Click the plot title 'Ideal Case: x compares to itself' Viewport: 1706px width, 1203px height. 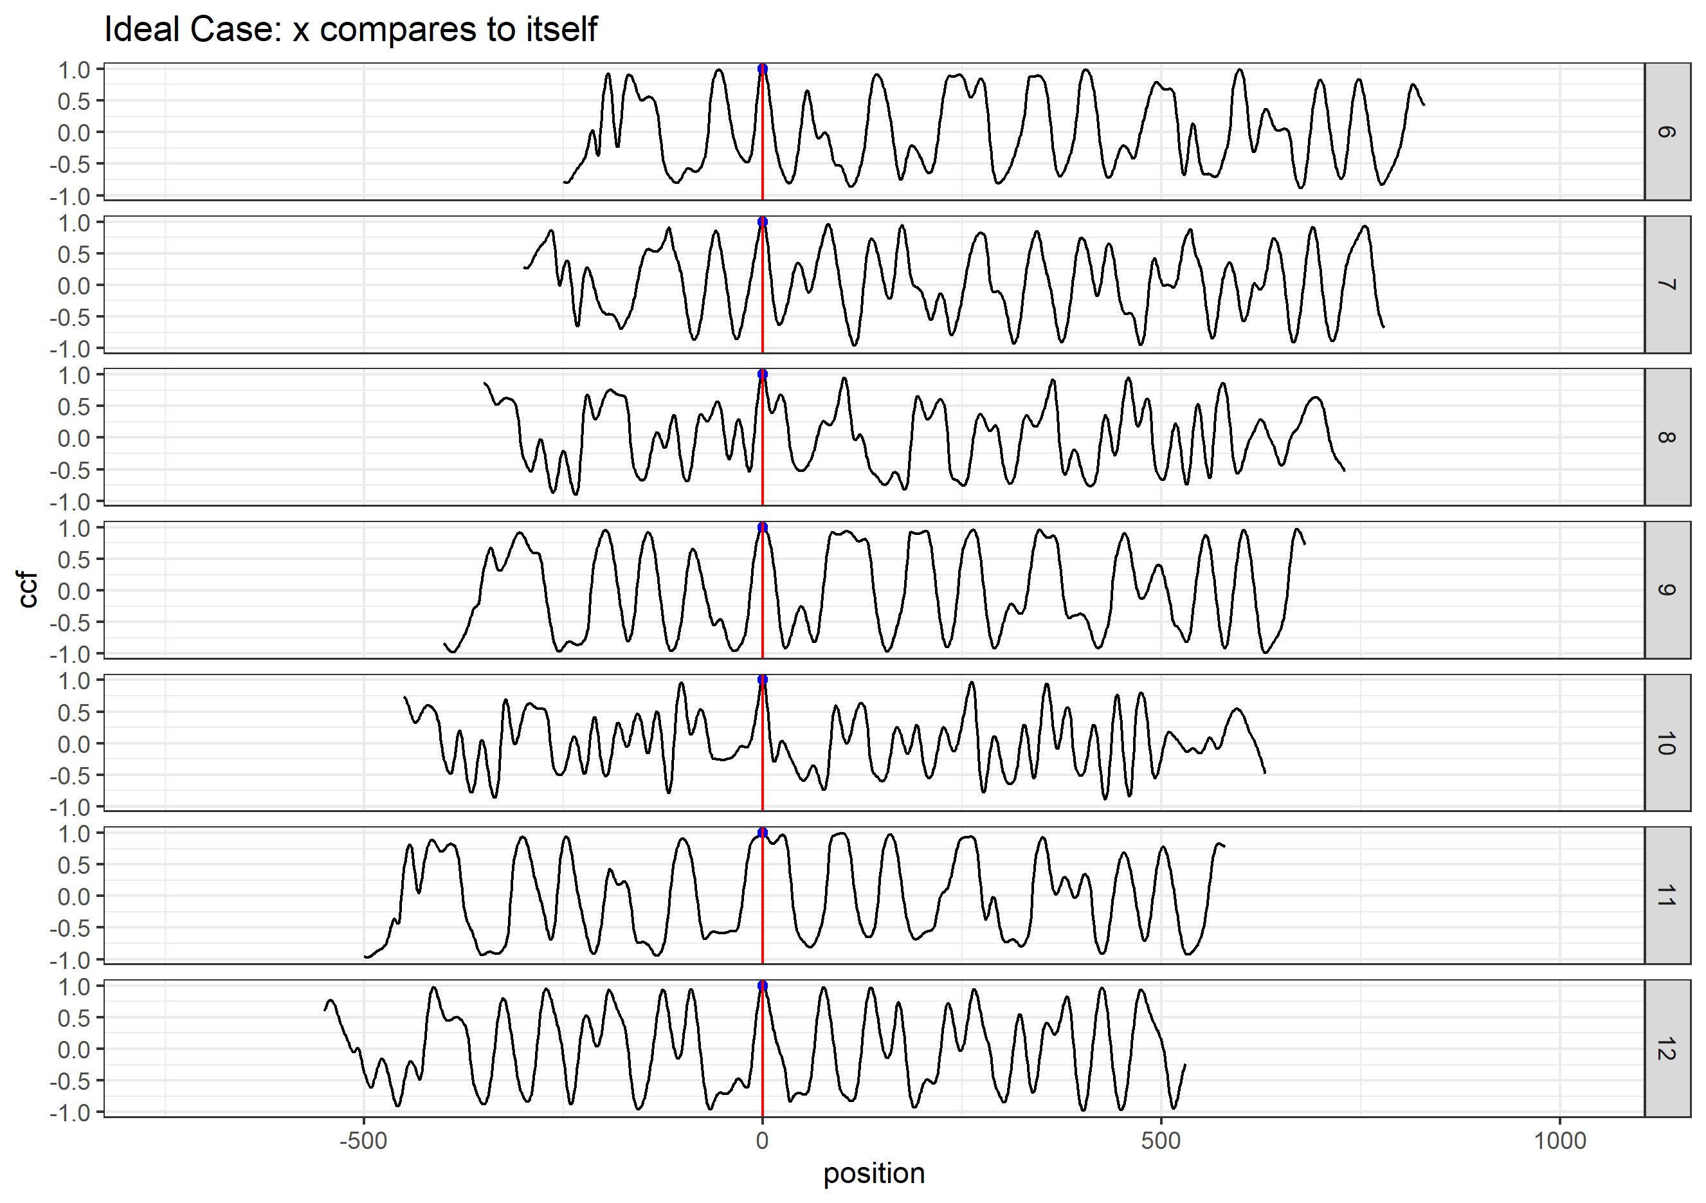point(350,30)
